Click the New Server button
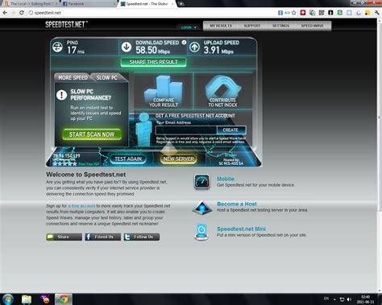Screen dimensions: 382x305 179,159
